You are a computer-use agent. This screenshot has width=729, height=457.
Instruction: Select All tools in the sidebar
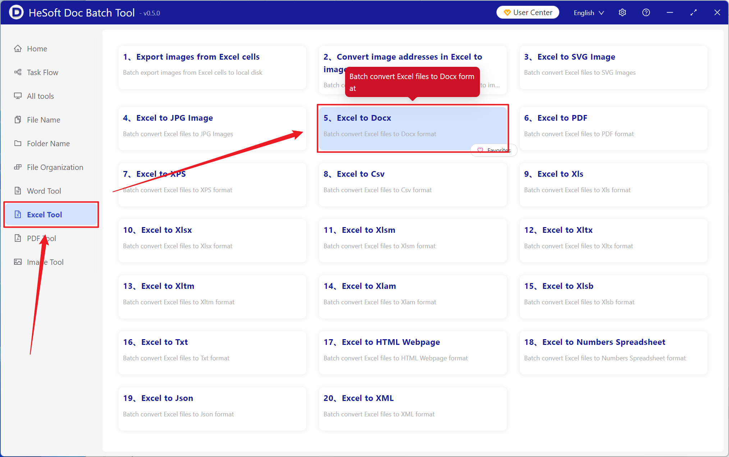pos(50,96)
